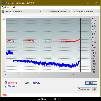The width and height of the screenshot is (101, 101).
Task: Click the Preferences button
Action: coord(84,89)
